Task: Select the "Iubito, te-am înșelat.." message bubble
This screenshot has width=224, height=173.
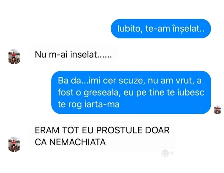Action: (x=161, y=28)
